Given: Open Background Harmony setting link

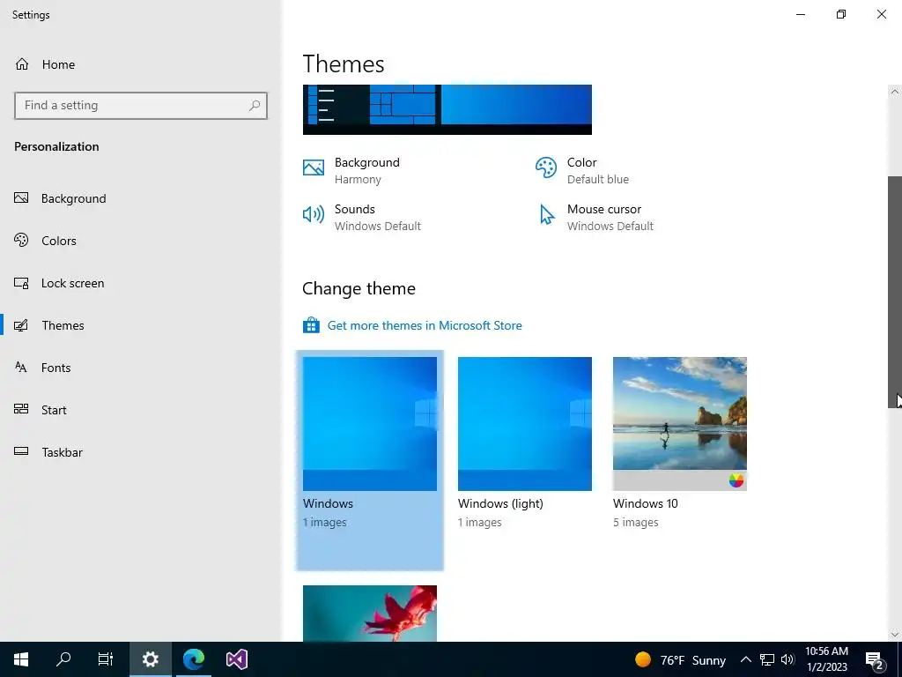Looking at the screenshot, I should click(x=367, y=170).
